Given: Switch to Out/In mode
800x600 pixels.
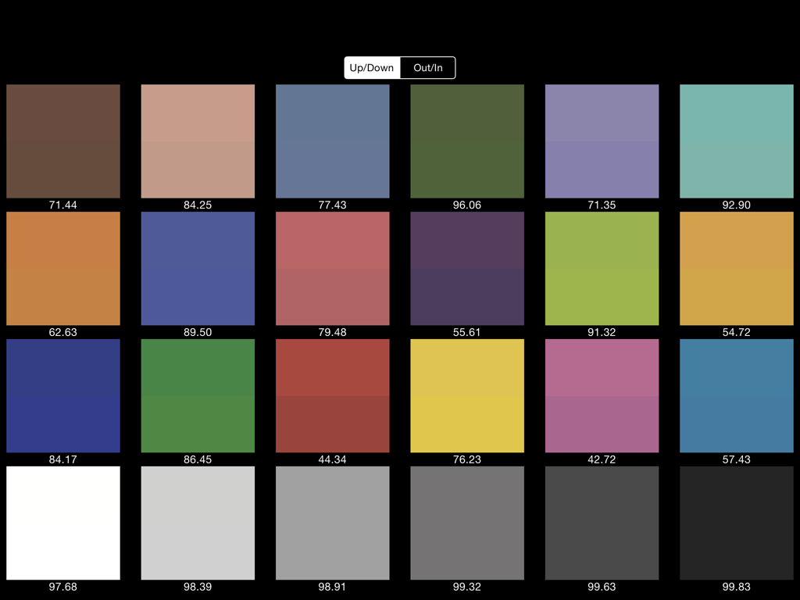Looking at the screenshot, I should click(x=427, y=68).
